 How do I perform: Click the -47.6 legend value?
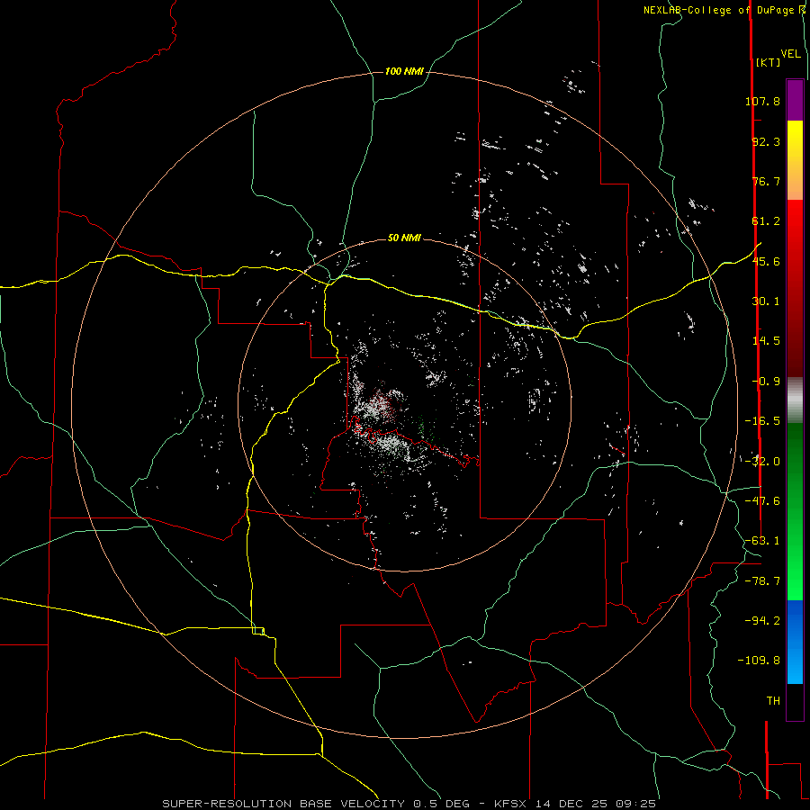[762, 501]
